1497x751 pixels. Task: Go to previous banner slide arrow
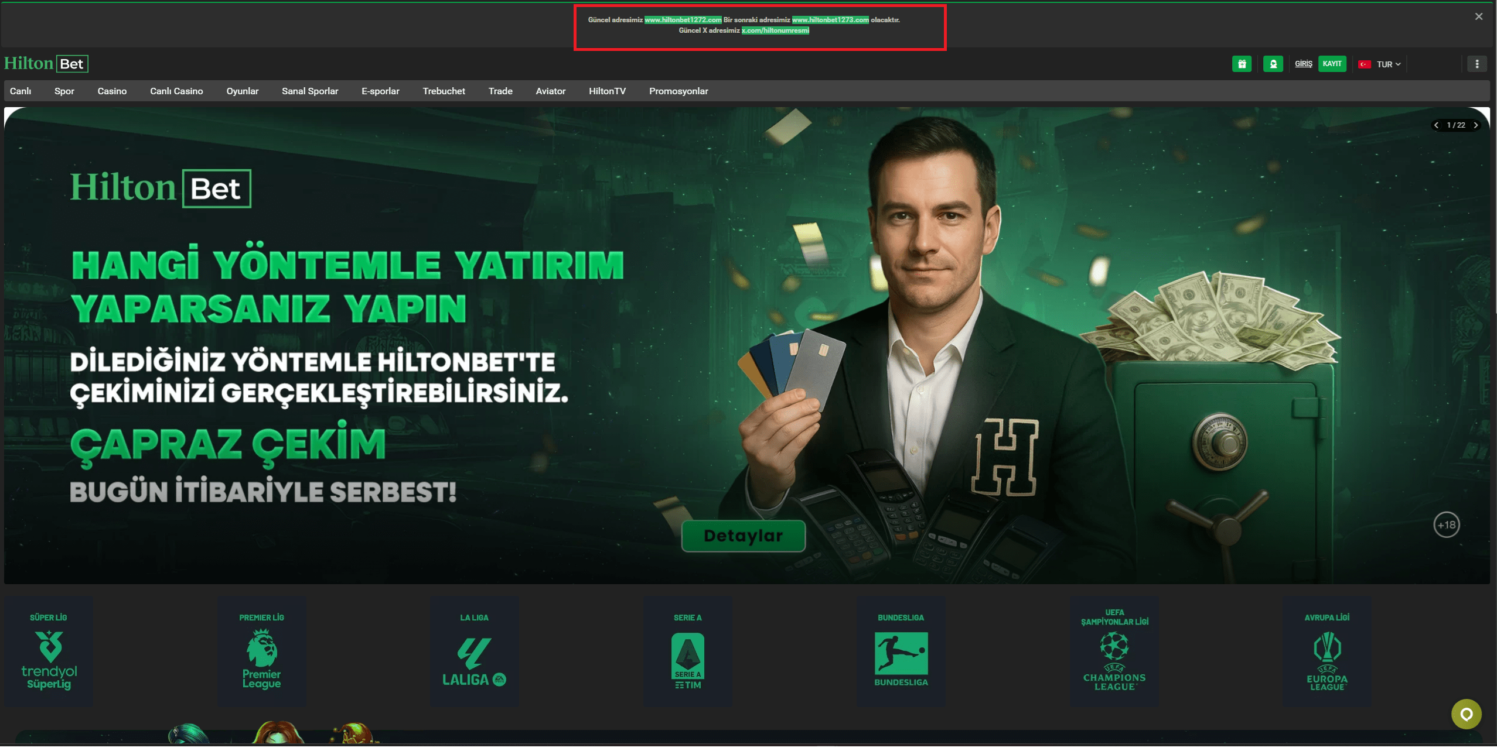[1436, 125]
